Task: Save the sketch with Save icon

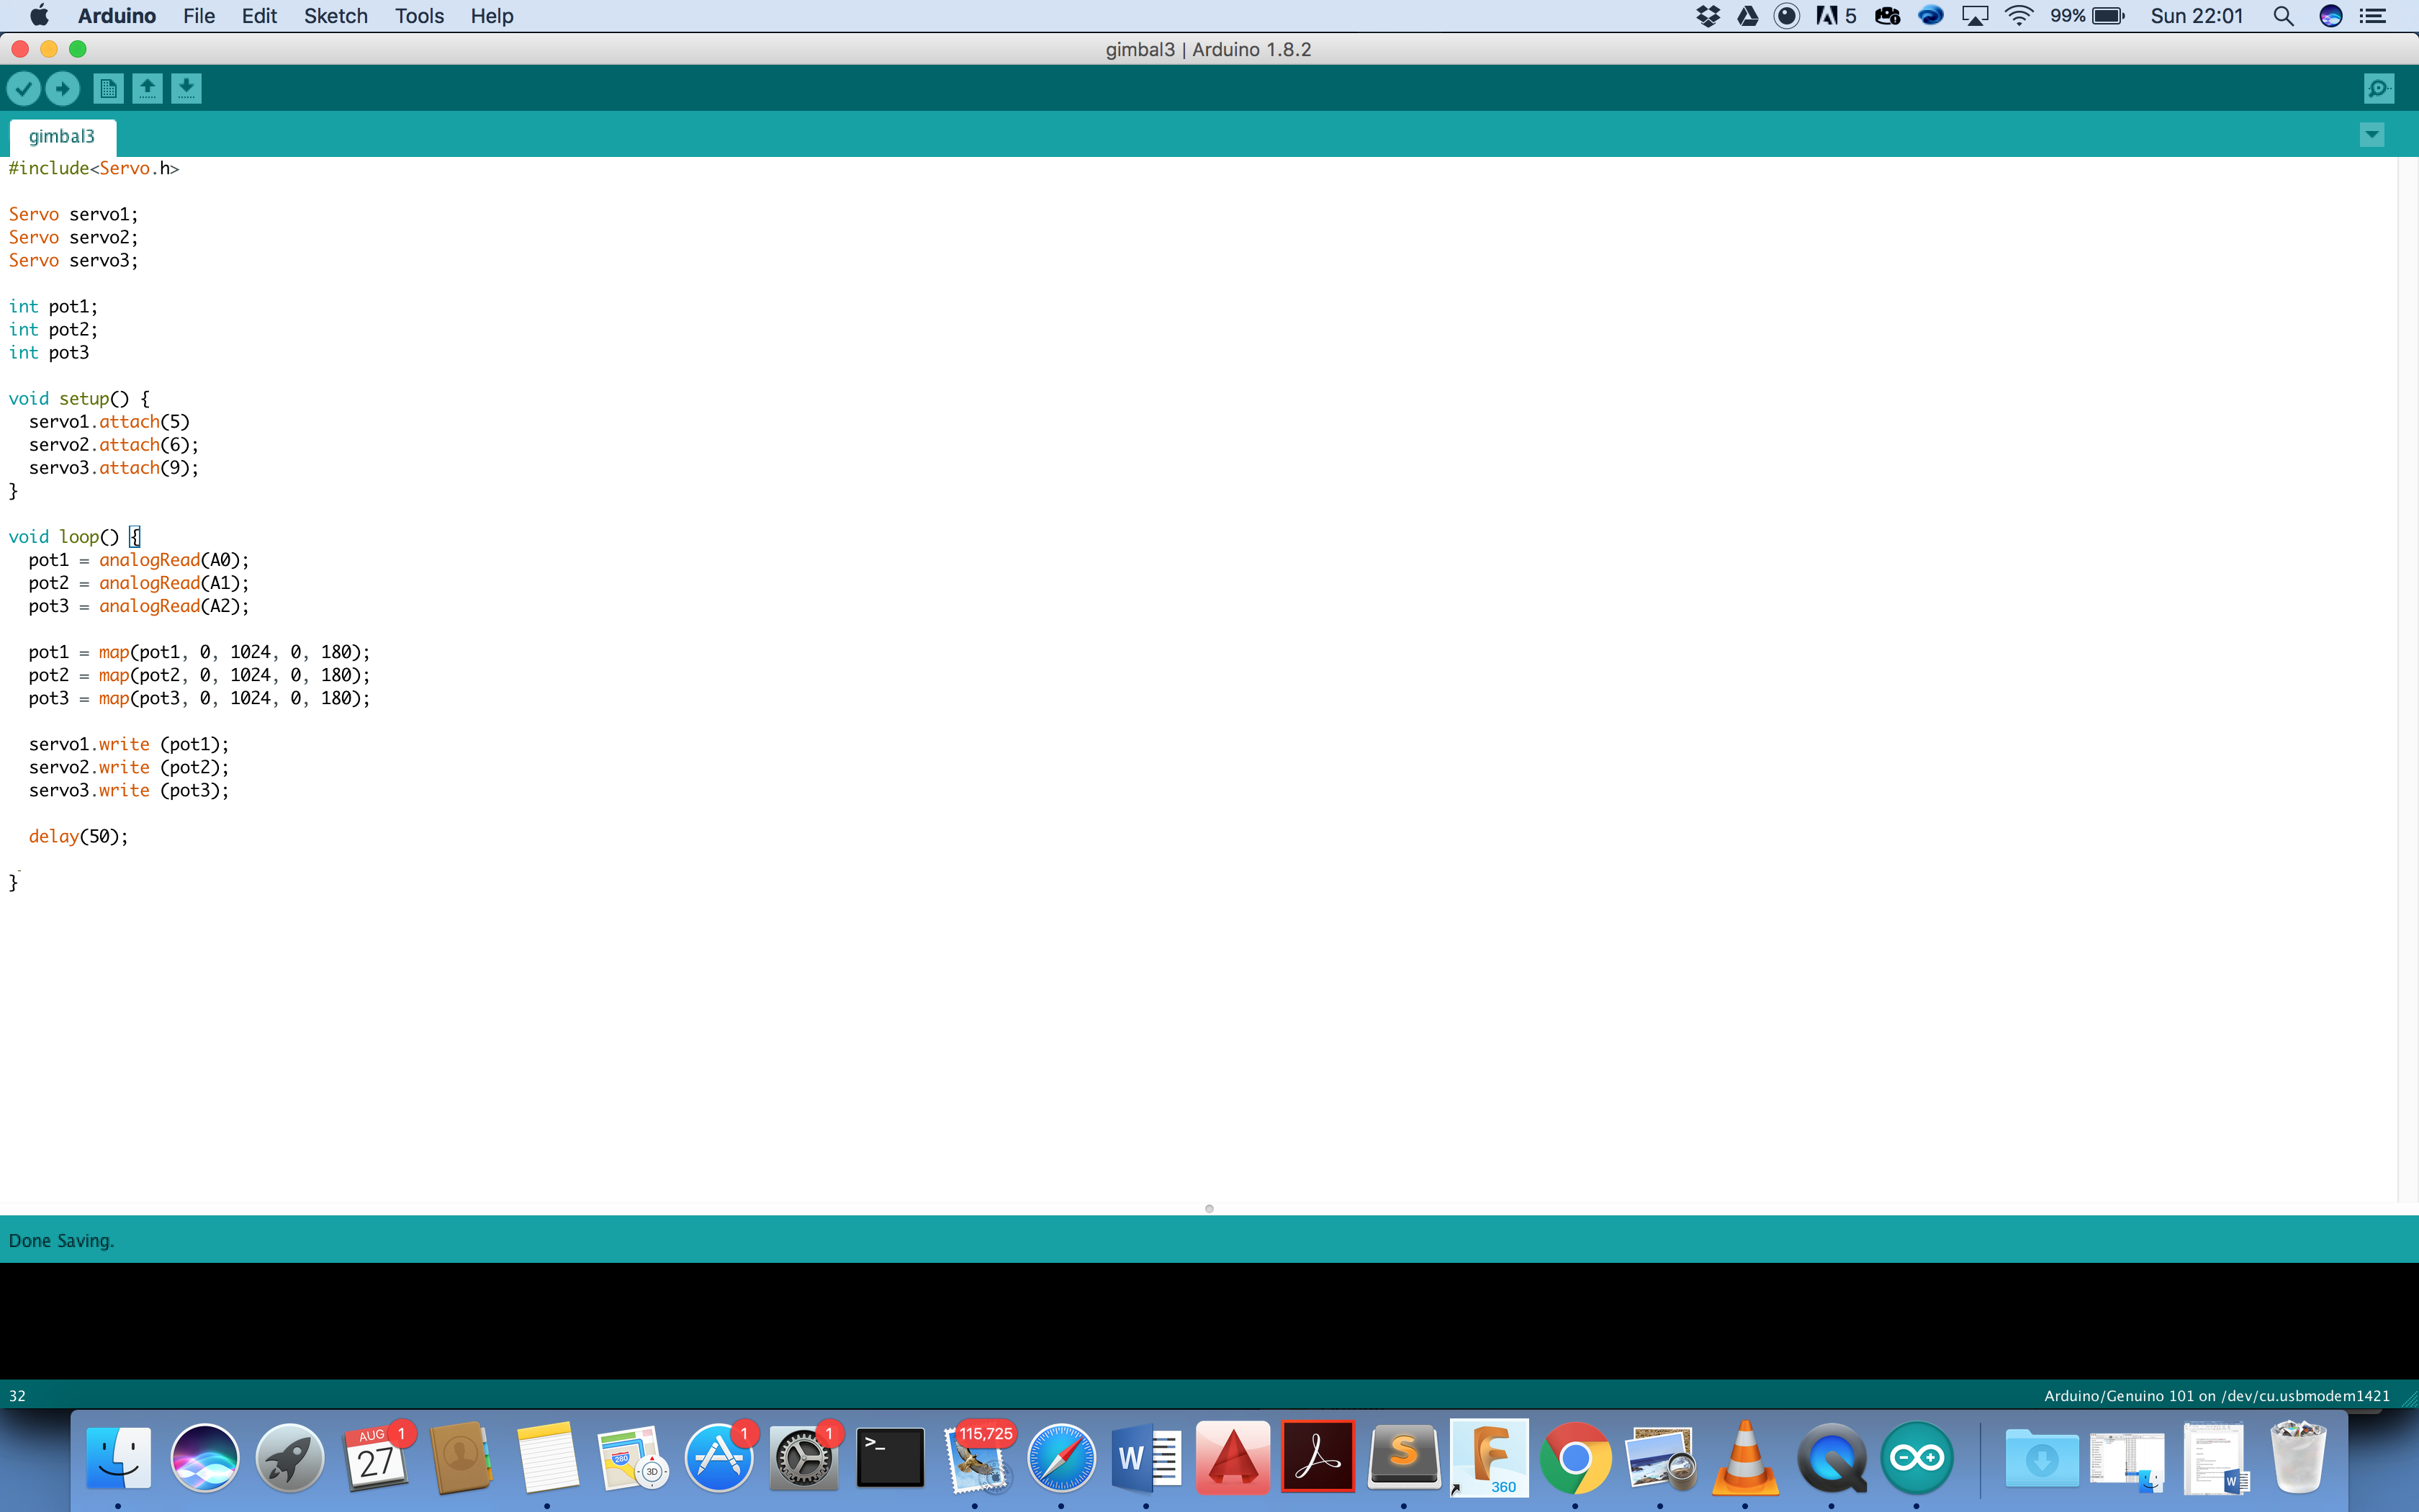Action: tap(186, 89)
